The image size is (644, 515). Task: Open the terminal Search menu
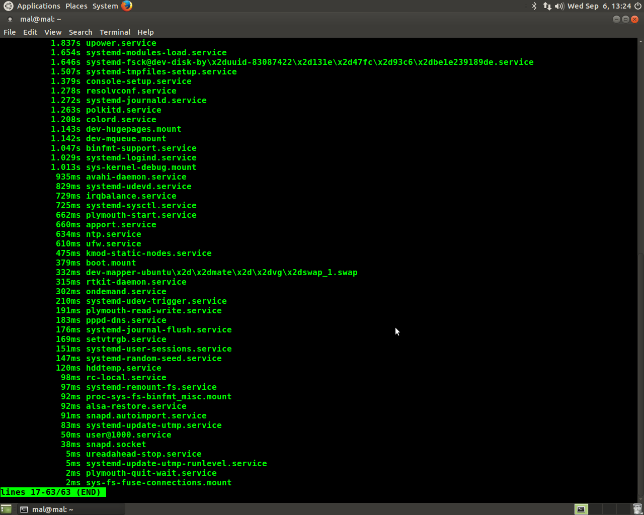(x=80, y=32)
